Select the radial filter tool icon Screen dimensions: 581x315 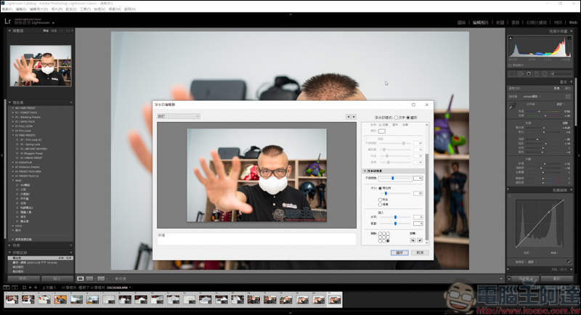coord(544,73)
